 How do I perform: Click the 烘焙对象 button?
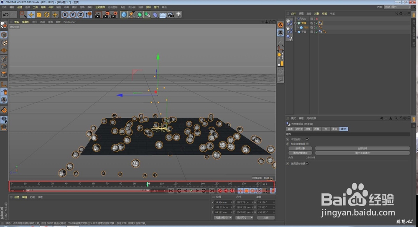tap(300, 148)
